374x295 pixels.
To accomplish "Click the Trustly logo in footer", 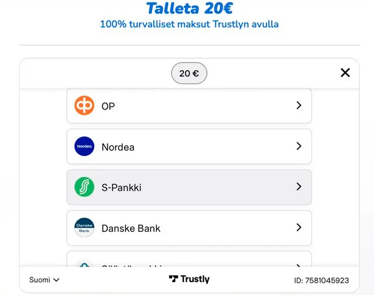I will pyautogui.click(x=189, y=280).
